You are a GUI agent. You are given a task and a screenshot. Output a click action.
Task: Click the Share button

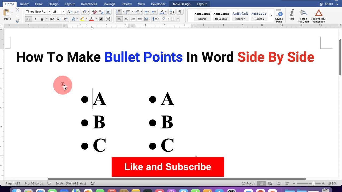pyautogui.click(x=326, y=4)
